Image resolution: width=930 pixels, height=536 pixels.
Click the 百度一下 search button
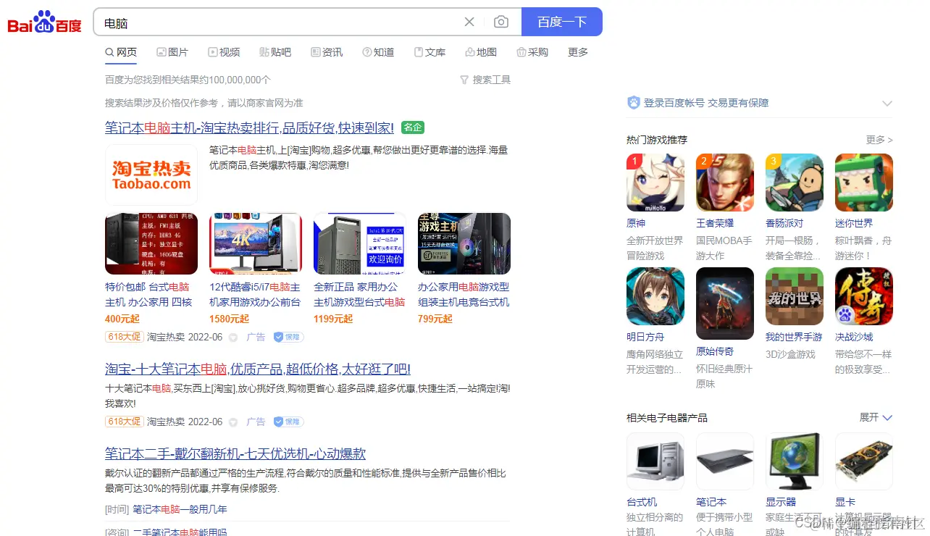click(562, 22)
